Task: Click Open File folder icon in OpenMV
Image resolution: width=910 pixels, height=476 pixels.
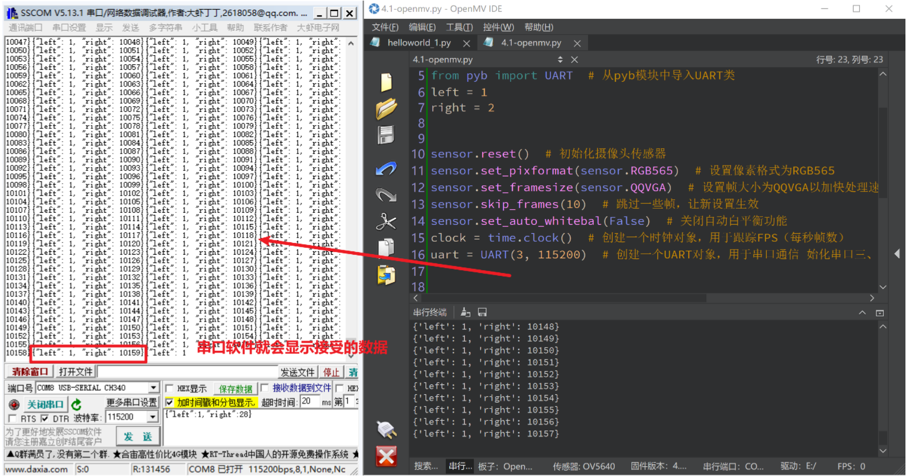Action: point(386,108)
